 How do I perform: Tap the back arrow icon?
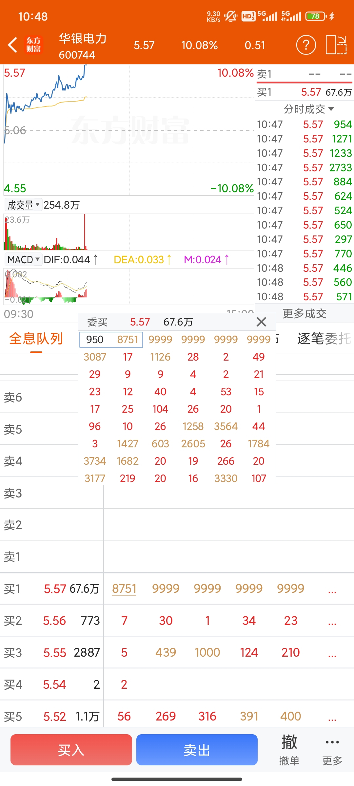[12, 45]
